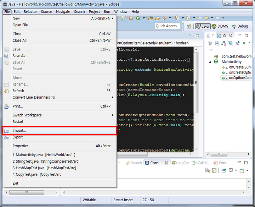This screenshot has width=255, height=207.
Task: Click the Open Type toolbar icon
Action: point(151,18)
